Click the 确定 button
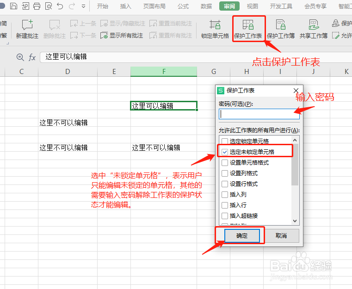The height and width of the screenshot is (289, 352). [242, 236]
